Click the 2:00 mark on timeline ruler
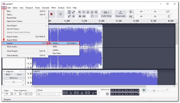Viewport: 180px width, 103px height. pos(102,21)
